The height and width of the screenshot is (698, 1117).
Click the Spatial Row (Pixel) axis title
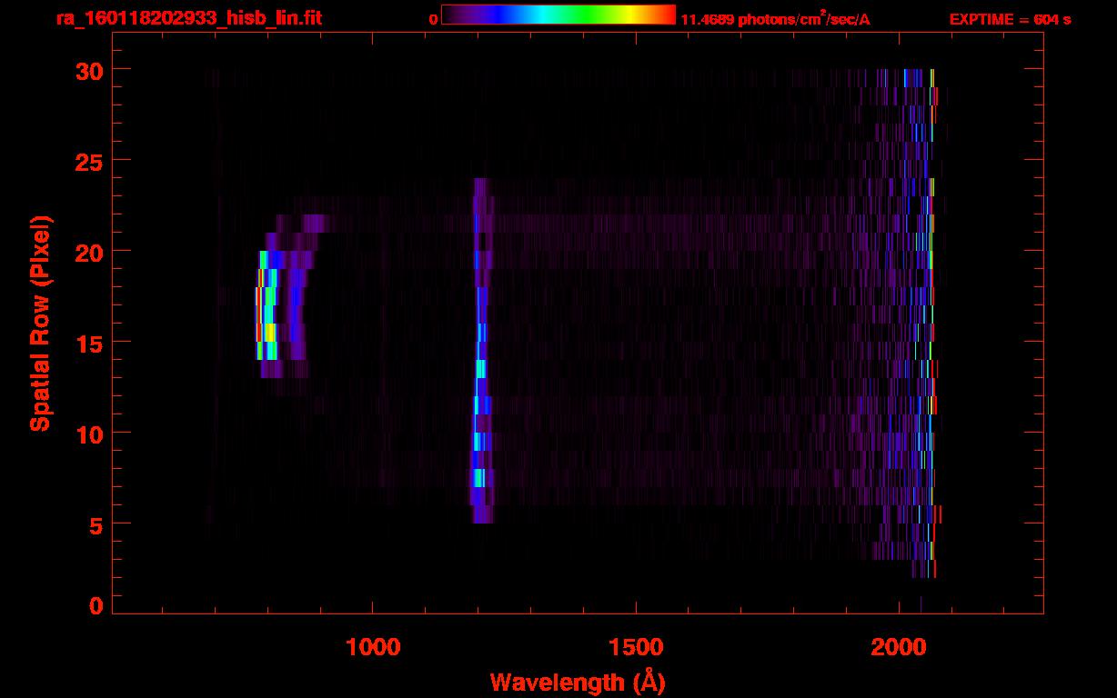coord(40,323)
